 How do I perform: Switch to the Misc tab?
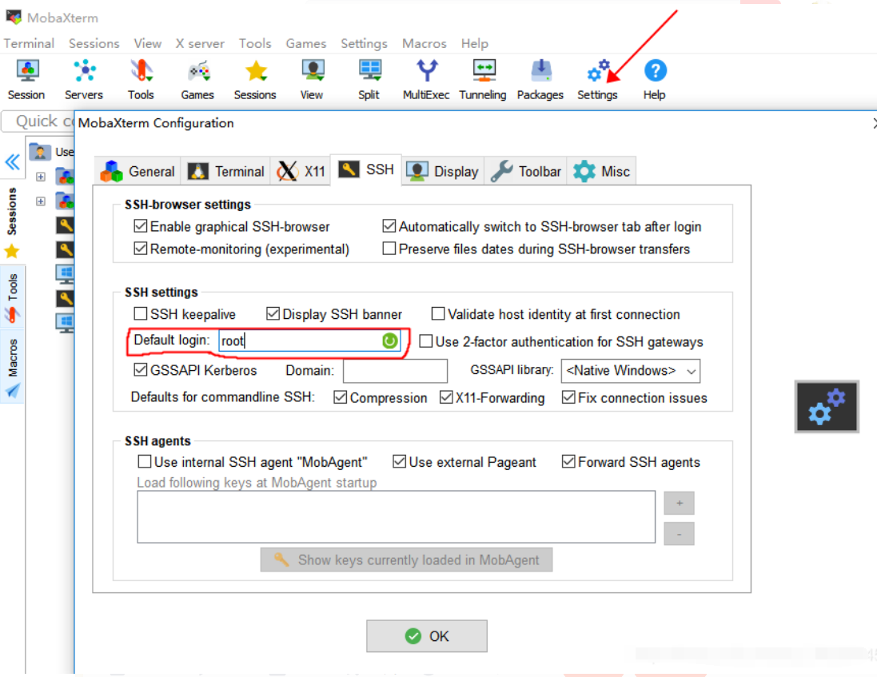(x=602, y=171)
